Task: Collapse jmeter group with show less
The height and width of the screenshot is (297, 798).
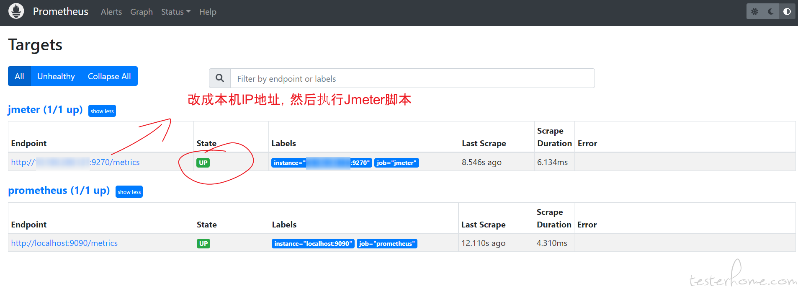Action: [102, 111]
